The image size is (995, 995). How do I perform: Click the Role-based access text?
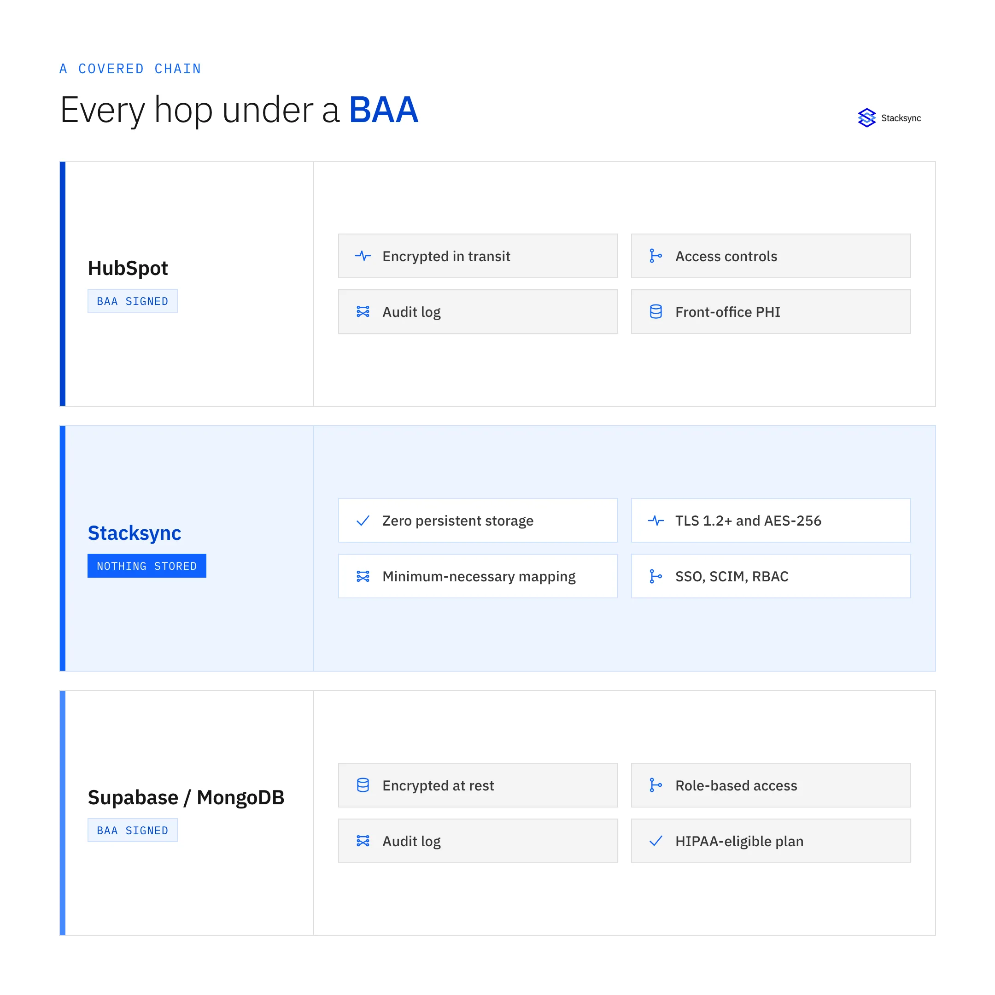(736, 786)
